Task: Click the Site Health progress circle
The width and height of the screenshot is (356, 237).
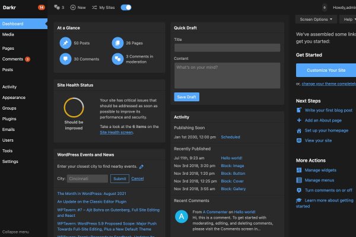Action: coord(74,107)
